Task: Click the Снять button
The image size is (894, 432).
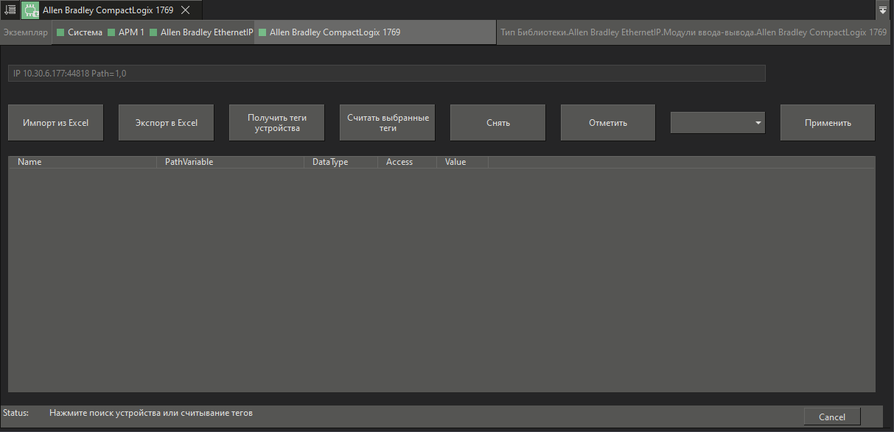Action: click(x=497, y=122)
